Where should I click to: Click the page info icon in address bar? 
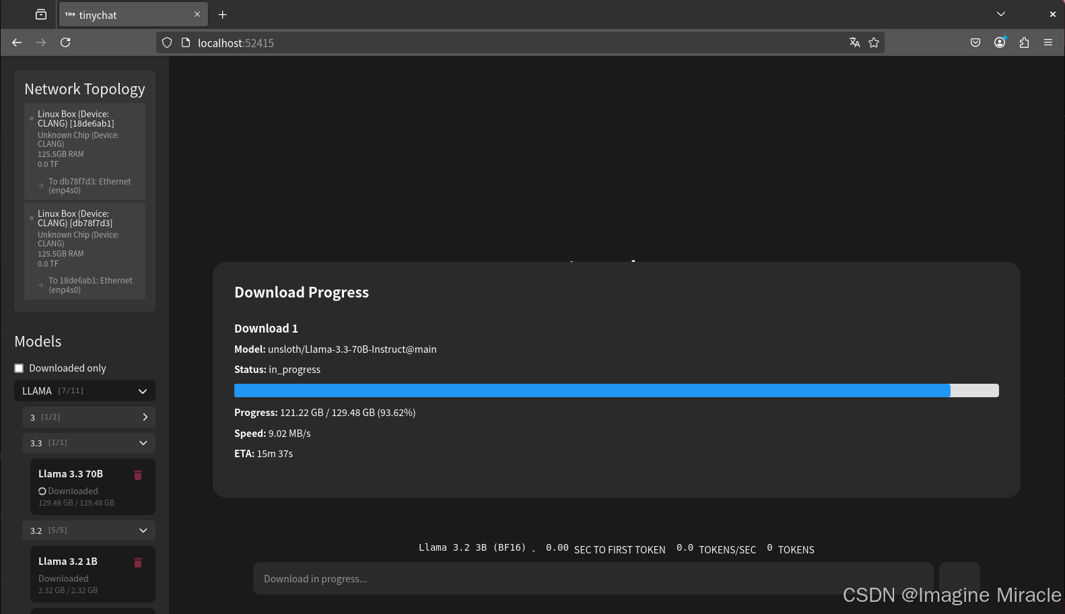(186, 42)
